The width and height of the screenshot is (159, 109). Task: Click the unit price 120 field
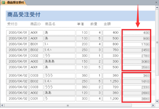(x=82, y=93)
